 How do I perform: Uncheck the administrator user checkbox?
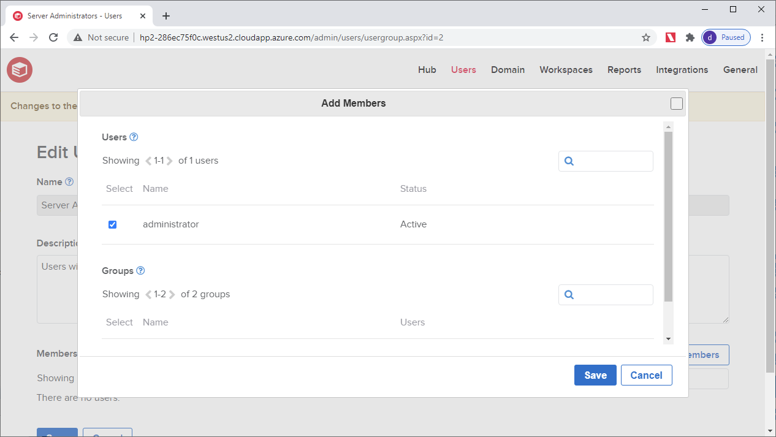112,224
